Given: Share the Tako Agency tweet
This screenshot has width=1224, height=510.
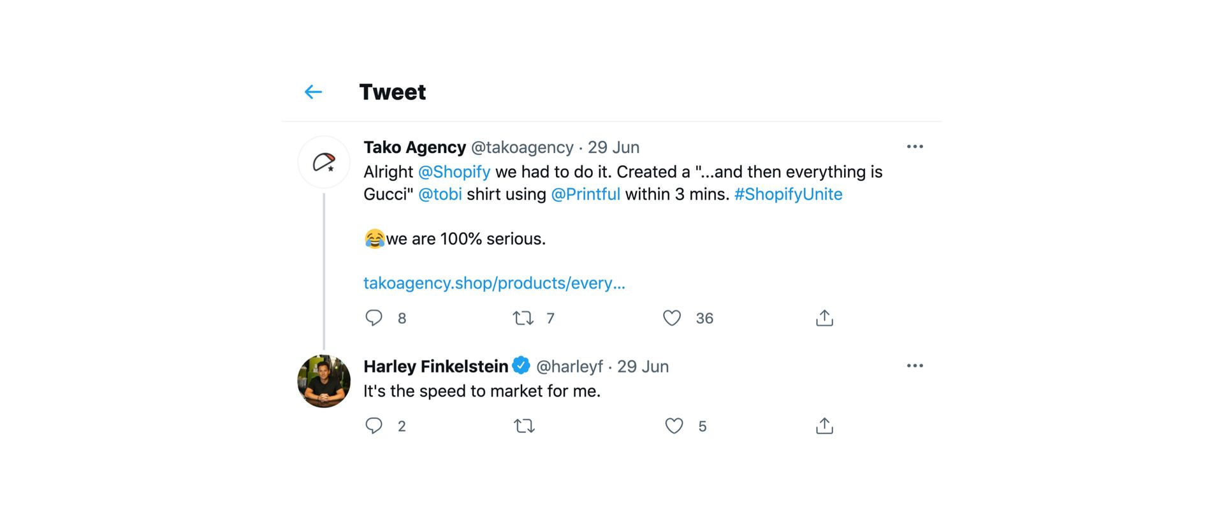Looking at the screenshot, I should click(824, 317).
